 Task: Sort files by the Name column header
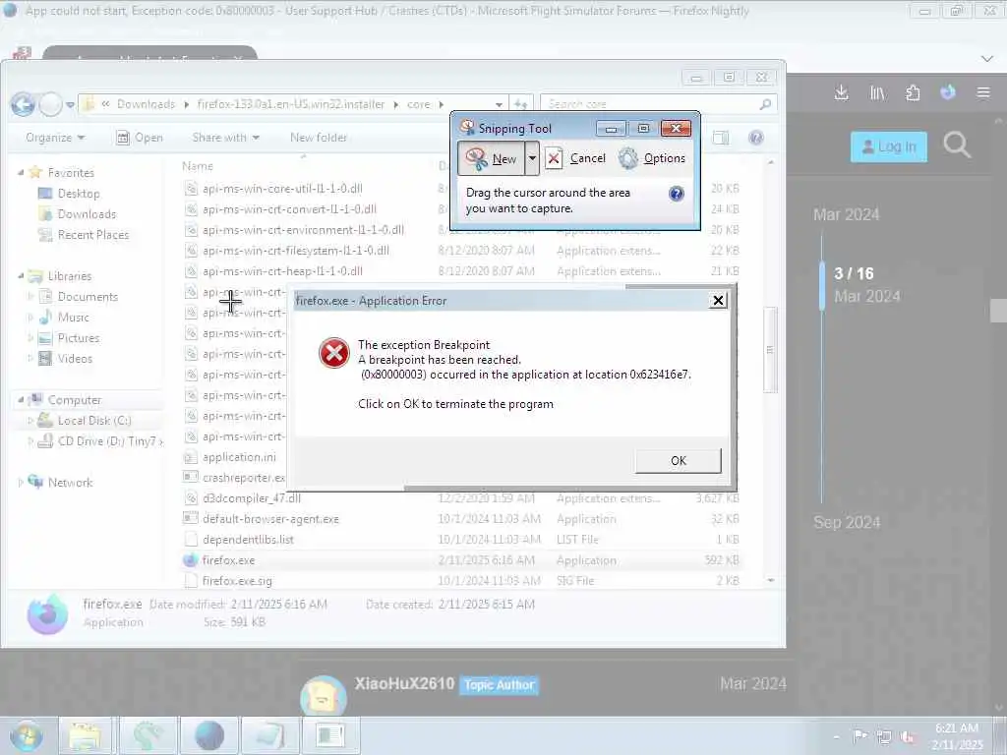click(x=197, y=166)
